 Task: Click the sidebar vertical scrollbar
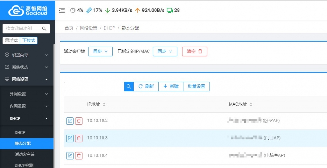[54, 106]
